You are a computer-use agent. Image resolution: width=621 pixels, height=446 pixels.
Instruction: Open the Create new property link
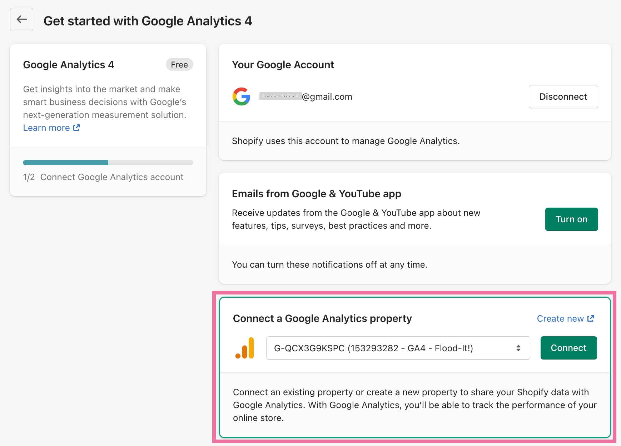pyautogui.click(x=560, y=318)
